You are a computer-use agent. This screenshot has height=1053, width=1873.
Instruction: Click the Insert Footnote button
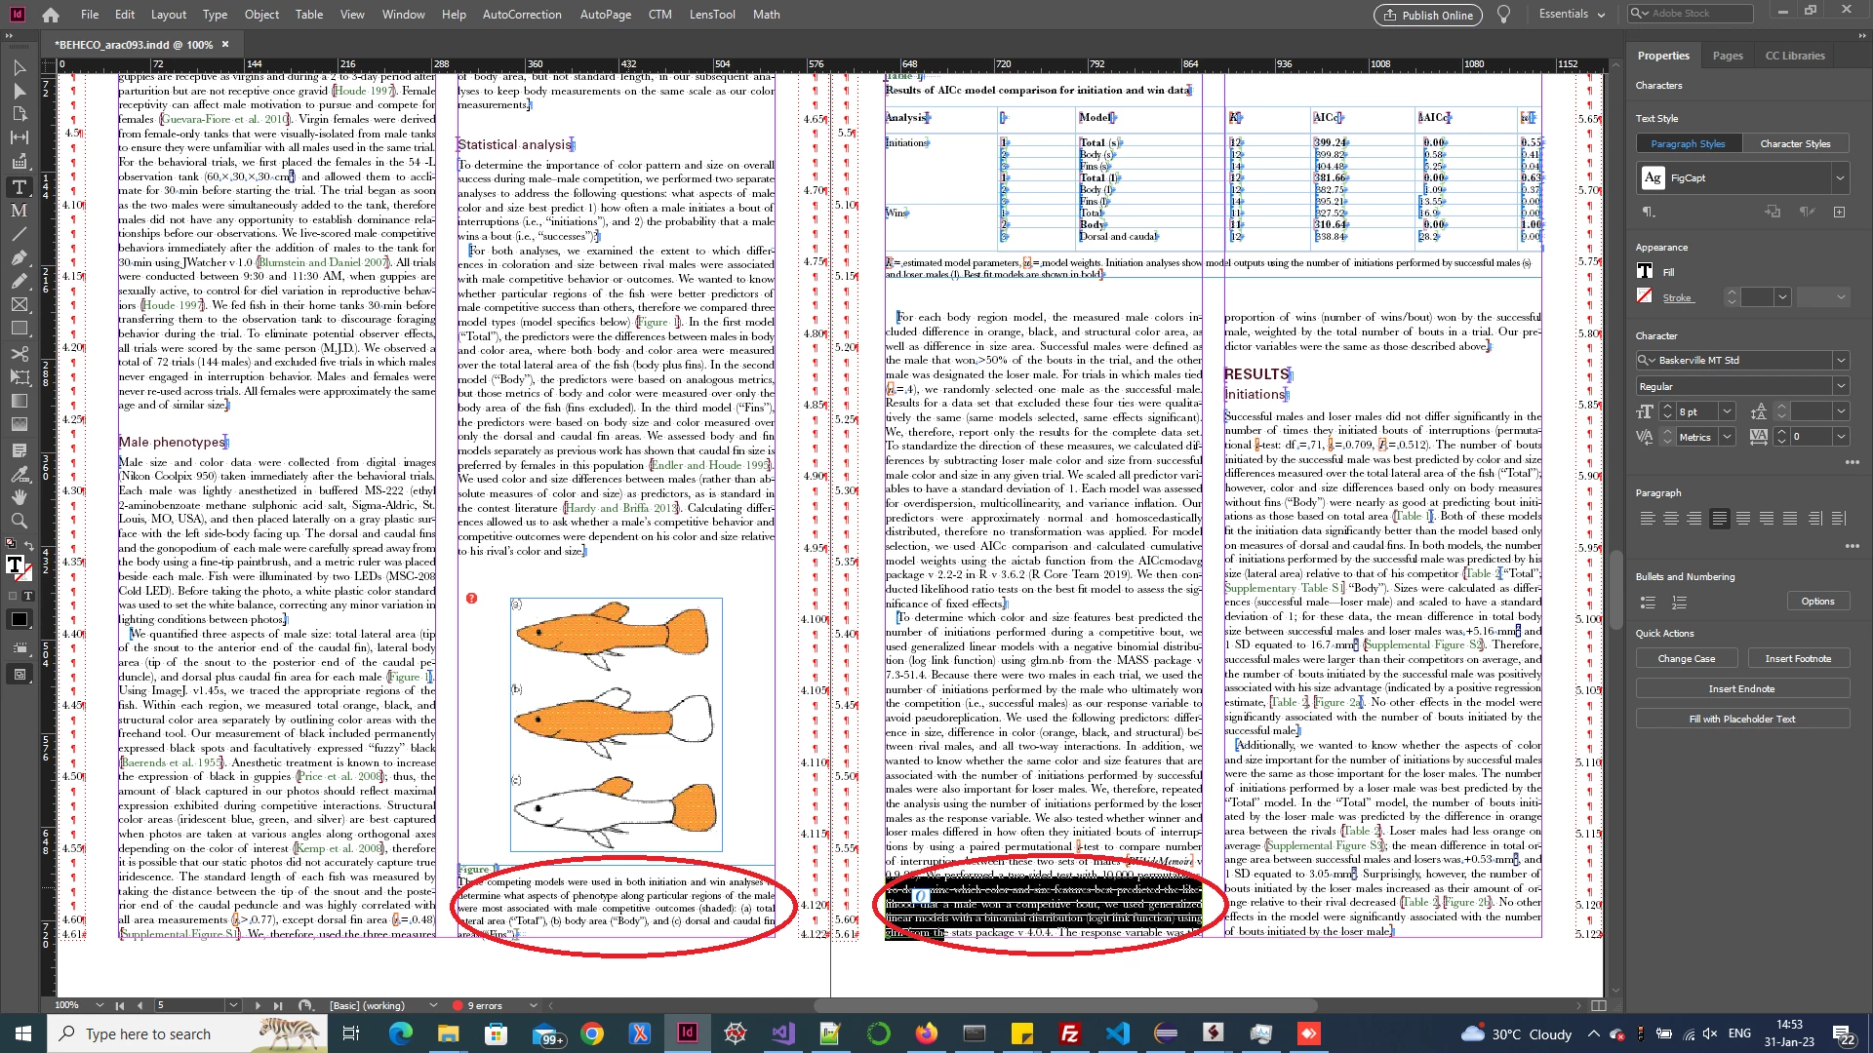[1797, 659]
